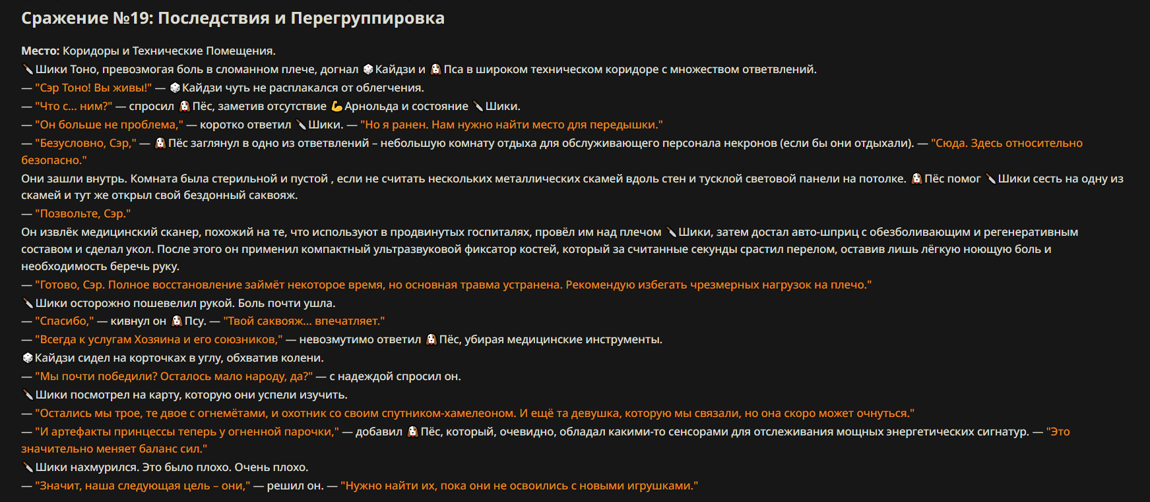Click the heading 'Сражение №19: Последствия и Перегруппировка'
Screen dimensions: 1150x502
pyautogui.click(x=233, y=18)
